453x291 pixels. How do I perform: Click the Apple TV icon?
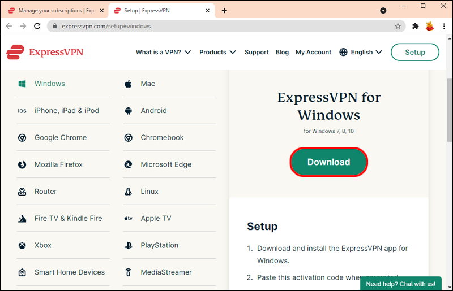tap(129, 218)
